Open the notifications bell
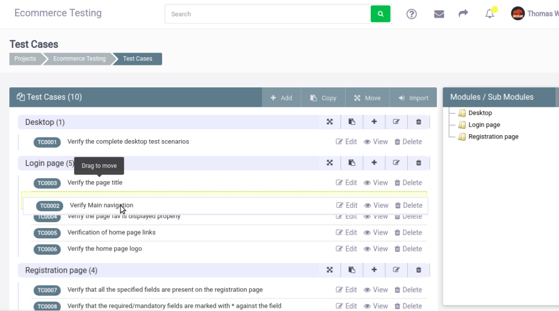This screenshot has height=311, width=559. click(x=490, y=14)
